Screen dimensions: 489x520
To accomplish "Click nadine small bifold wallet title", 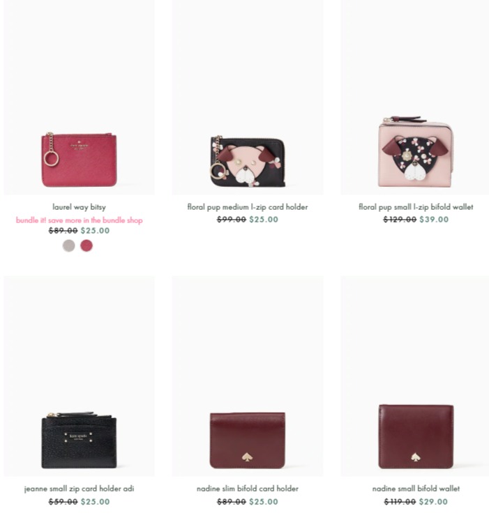I will click(416, 489).
